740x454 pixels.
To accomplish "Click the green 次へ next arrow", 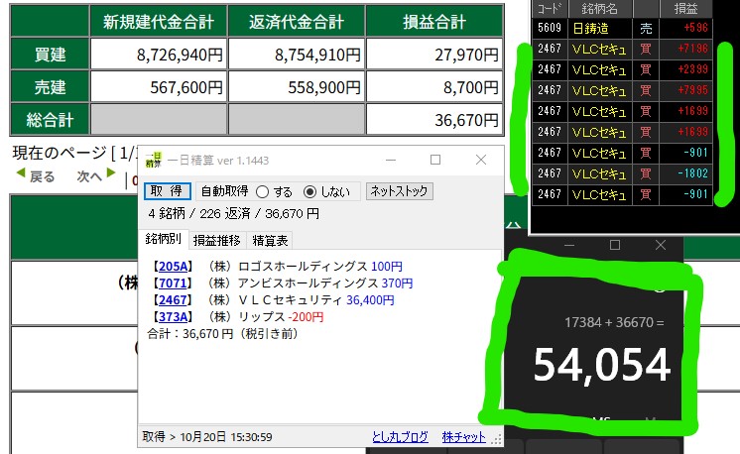I will coord(110,176).
